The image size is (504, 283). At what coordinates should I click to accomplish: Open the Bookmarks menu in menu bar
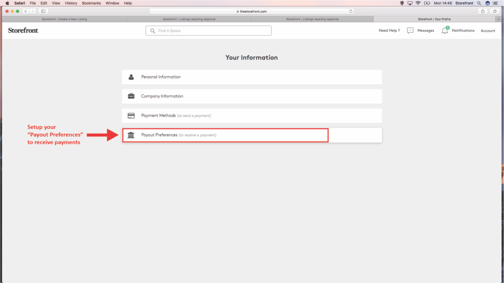[x=91, y=3]
